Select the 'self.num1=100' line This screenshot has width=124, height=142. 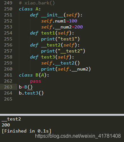59,21
